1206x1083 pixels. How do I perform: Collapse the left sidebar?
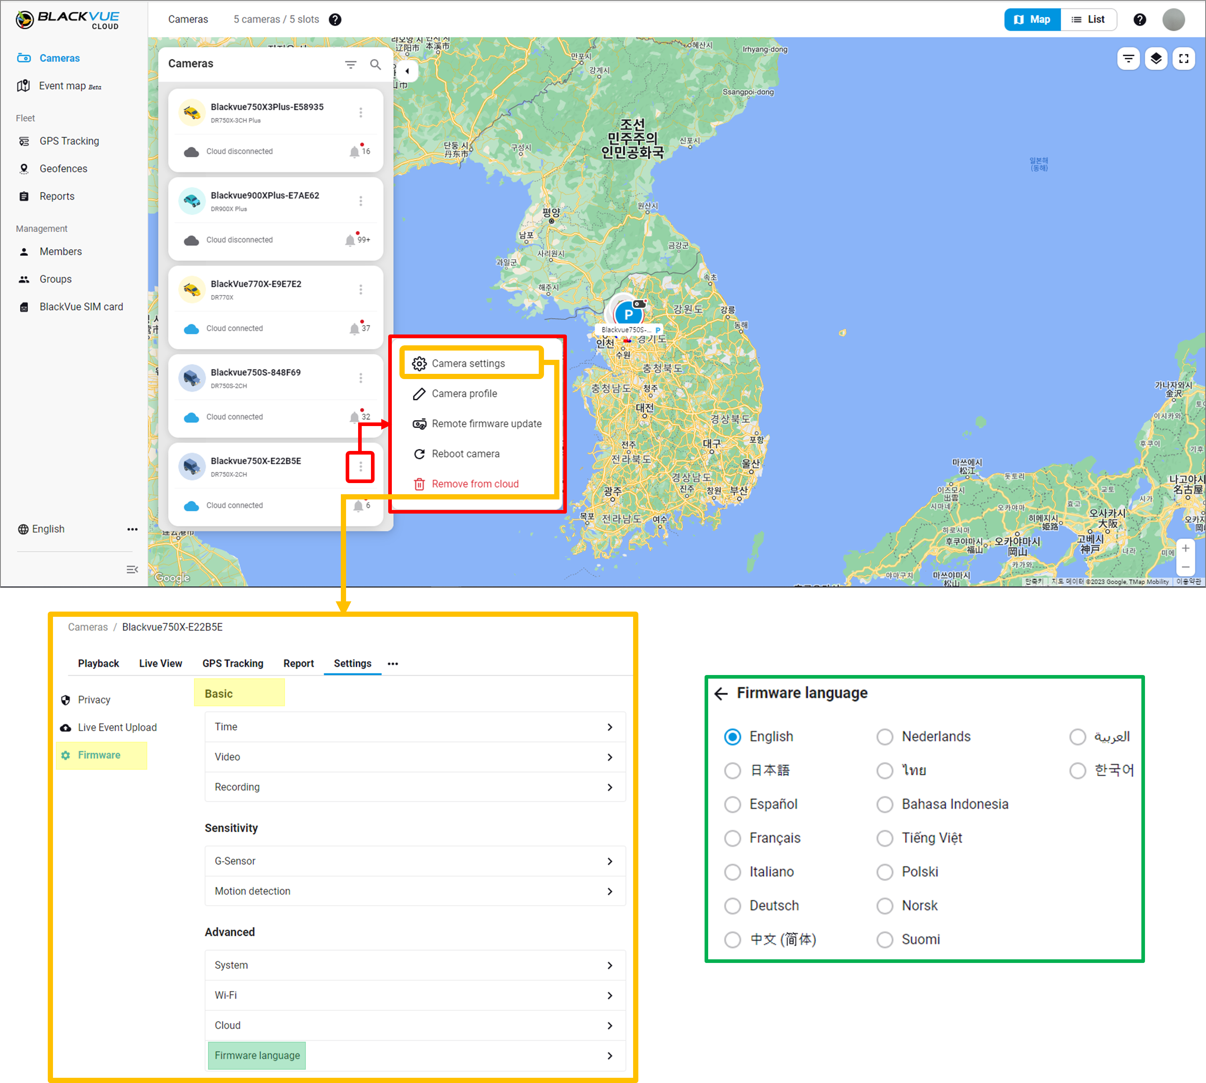132,570
